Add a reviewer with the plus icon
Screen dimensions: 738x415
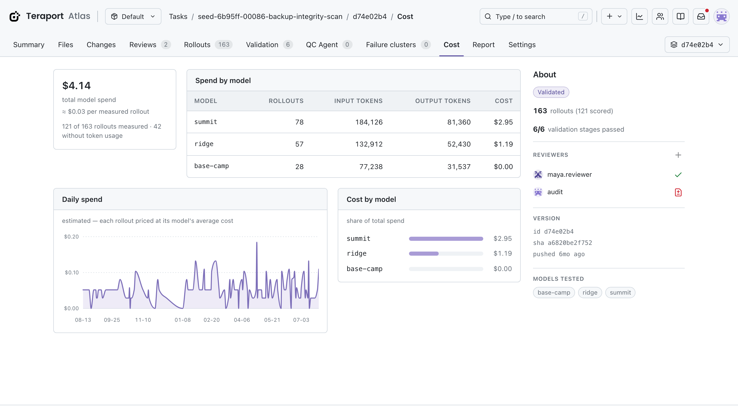678,155
